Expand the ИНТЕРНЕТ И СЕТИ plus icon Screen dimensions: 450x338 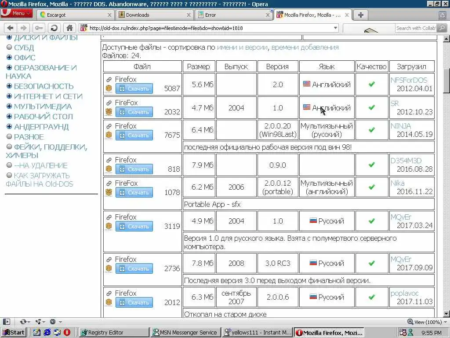tap(9, 96)
